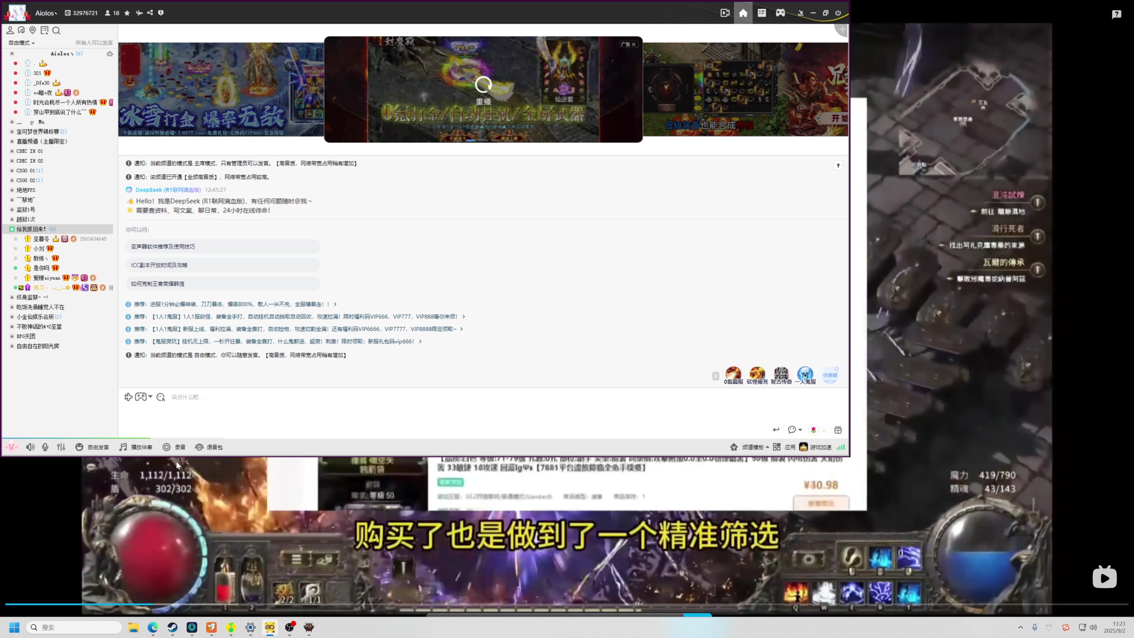Toggle 自由发言 free speech mode
Viewport: 1134px width, 638px height.
point(92,447)
